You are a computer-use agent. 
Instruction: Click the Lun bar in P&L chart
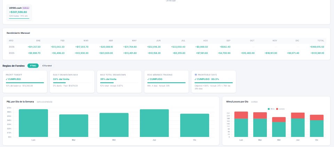coord(33,123)
